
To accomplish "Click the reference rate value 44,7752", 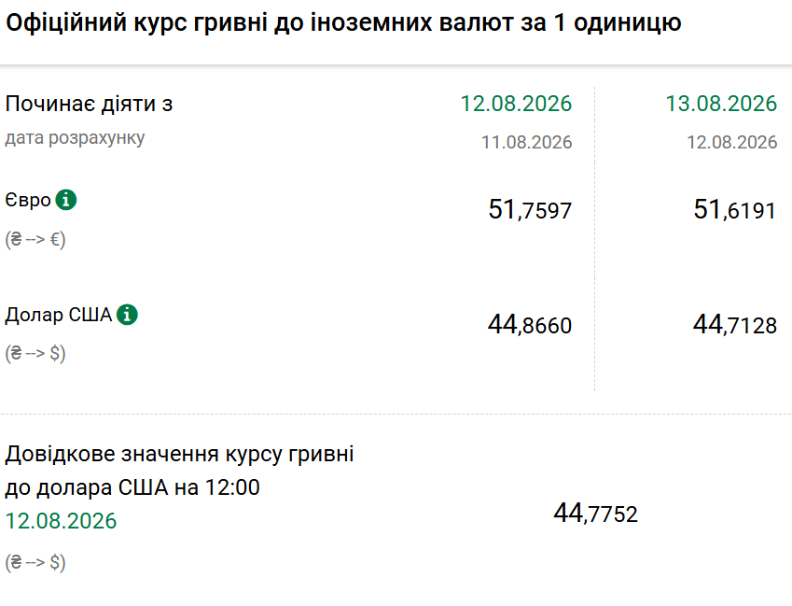I will pos(596,514).
